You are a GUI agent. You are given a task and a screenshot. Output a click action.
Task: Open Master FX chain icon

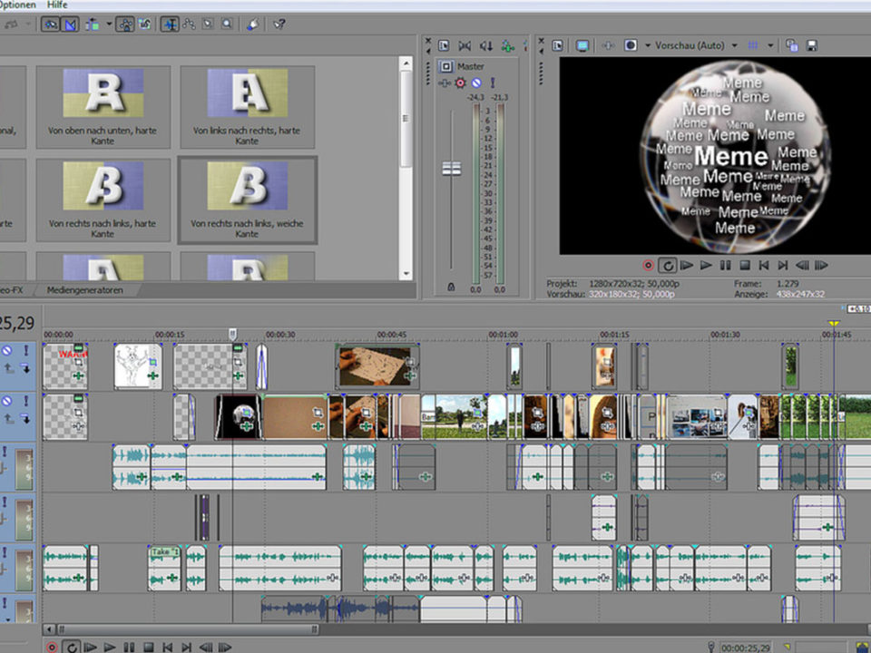click(x=445, y=83)
